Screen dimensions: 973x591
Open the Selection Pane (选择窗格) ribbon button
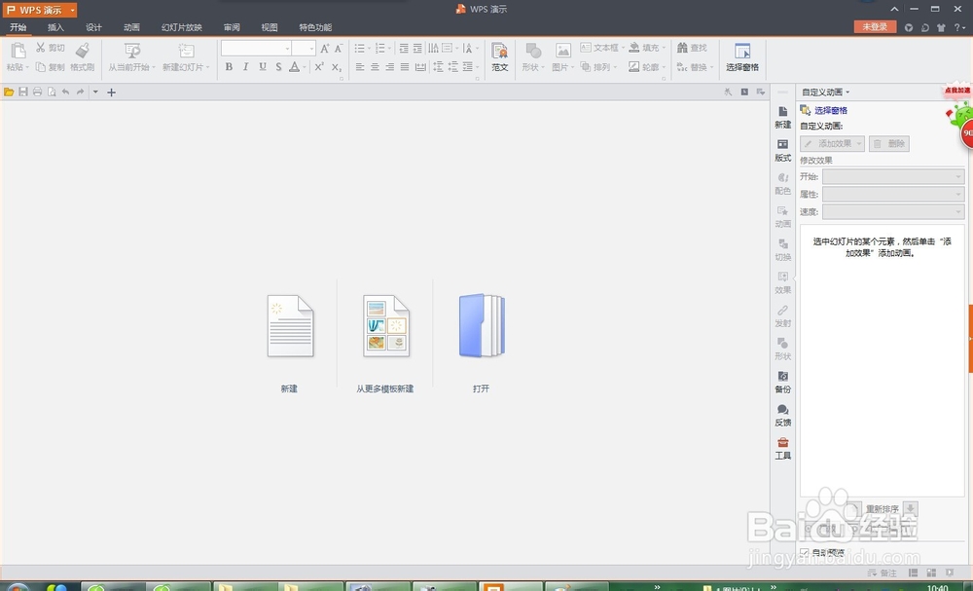742,57
